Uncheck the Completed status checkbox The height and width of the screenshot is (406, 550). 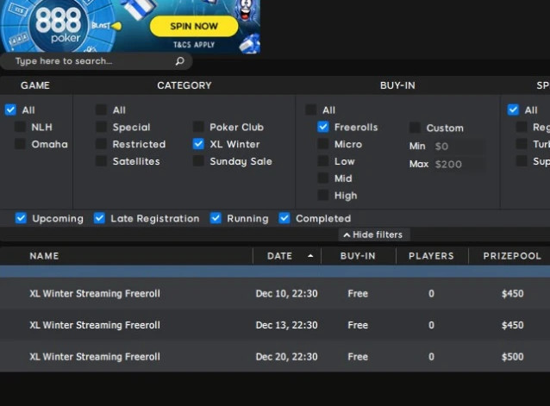coord(284,218)
